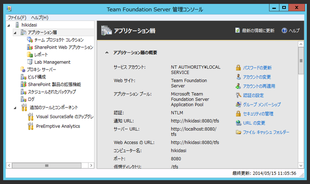The image size is (310, 184).
Task: Click the lock icon next to セキュリティの管理
Action: (x=238, y=114)
